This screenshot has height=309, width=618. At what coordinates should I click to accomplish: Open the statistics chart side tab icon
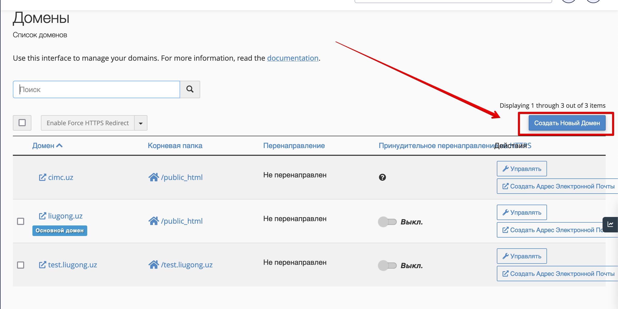[610, 224]
